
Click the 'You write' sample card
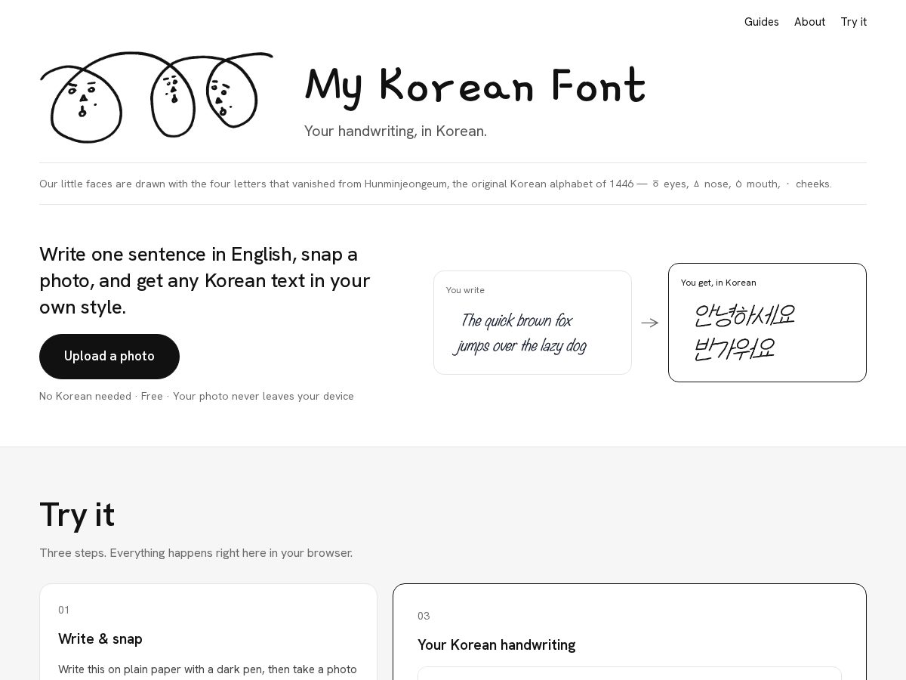pyautogui.click(x=532, y=323)
